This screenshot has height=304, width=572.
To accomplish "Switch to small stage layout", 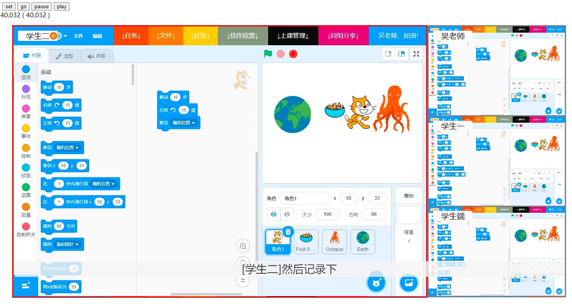I will pos(388,54).
